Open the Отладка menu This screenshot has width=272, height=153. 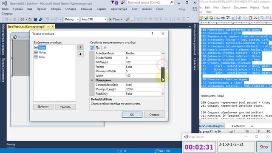coord(71,9)
